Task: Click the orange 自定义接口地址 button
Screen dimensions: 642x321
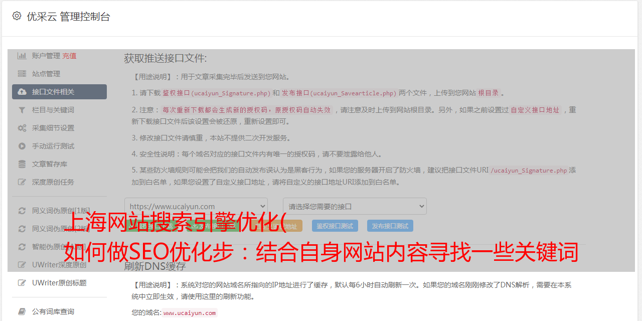Action: 276,226
